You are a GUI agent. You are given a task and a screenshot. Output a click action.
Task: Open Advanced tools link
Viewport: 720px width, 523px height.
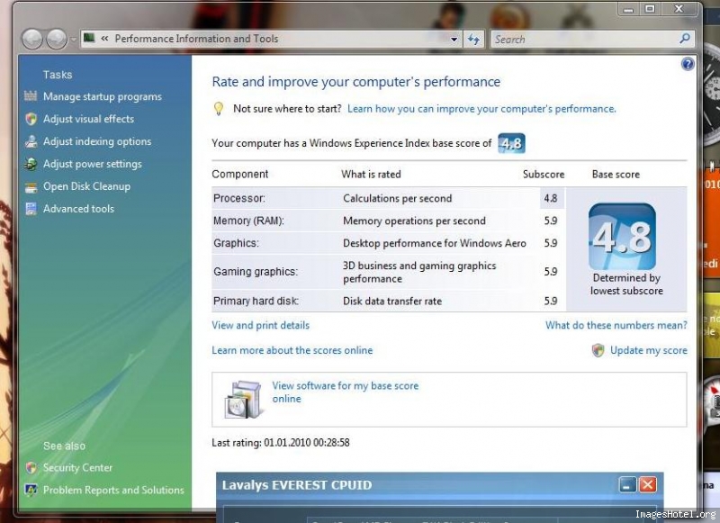coord(78,209)
